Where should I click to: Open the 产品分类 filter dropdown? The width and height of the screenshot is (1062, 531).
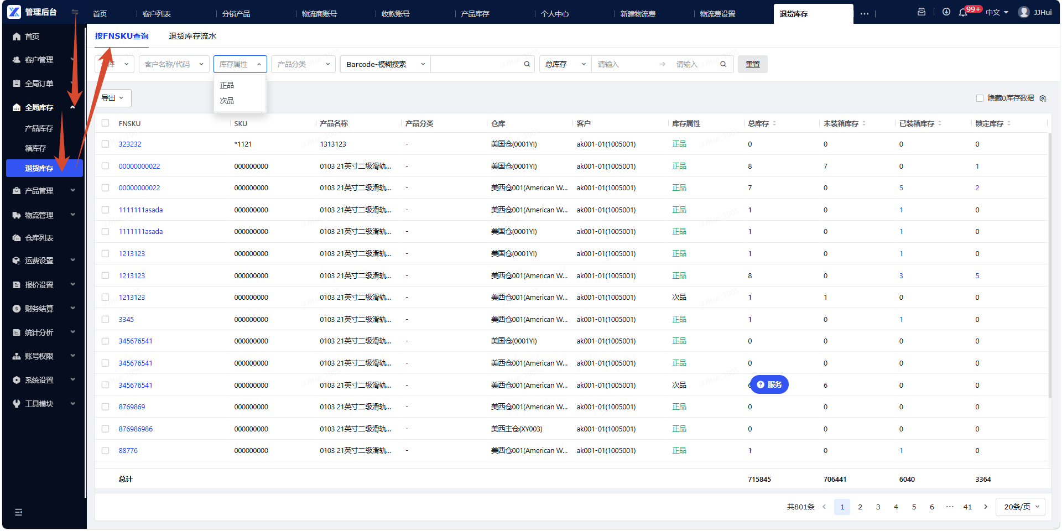coord(303,64)
